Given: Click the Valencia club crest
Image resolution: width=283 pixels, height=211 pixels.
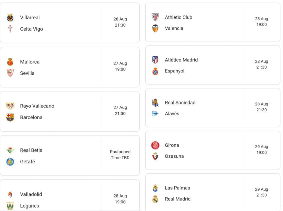Looking at the screenshot, I should pyautogui.click(x=155, y=28).
